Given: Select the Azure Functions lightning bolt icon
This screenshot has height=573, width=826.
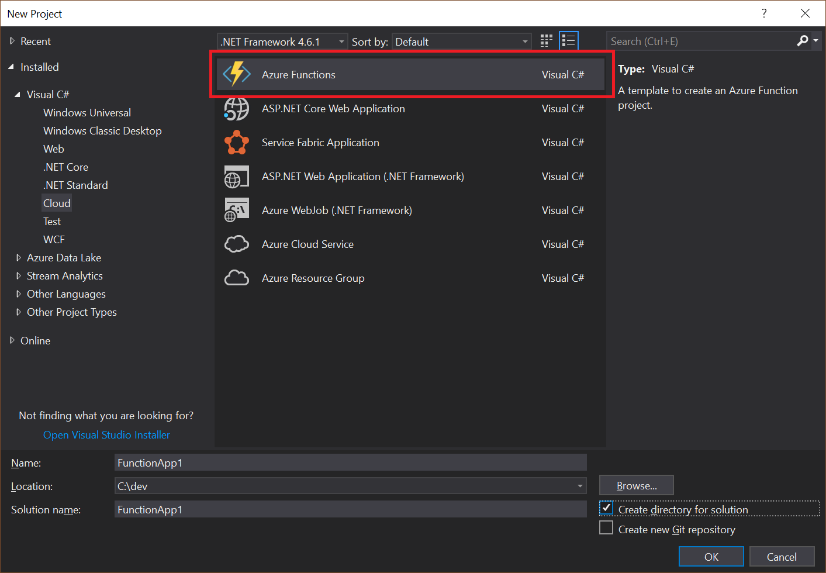Looking at the screenshot, I should pyautogui.click(x=237, y=74).
